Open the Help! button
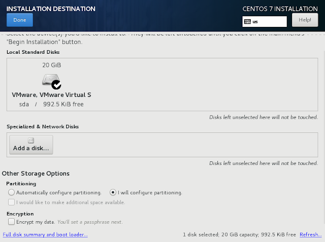The height and width of the screenshot is (242, 325). [x=305, y=20]
